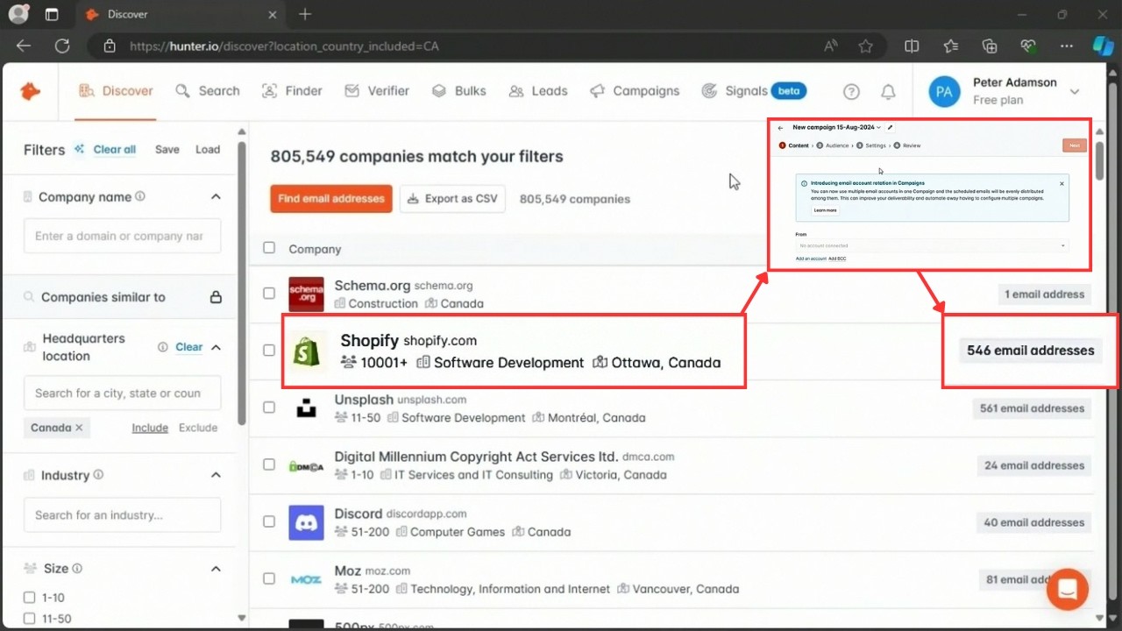Open the Discover tab
The height and width of the screenshot is (631, 1122).
pyautogui.click(x=115, y=90)
